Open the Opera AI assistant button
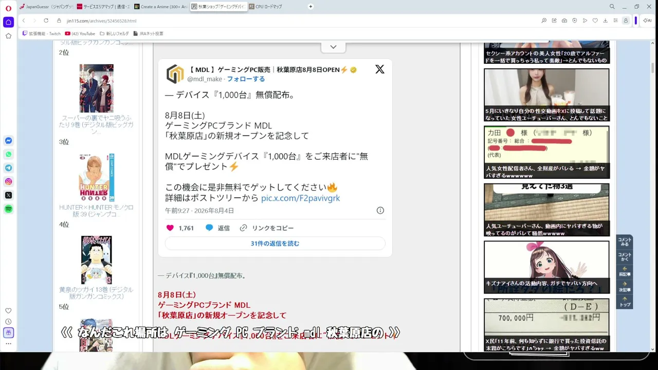658x370 pixels. [647, 21]
